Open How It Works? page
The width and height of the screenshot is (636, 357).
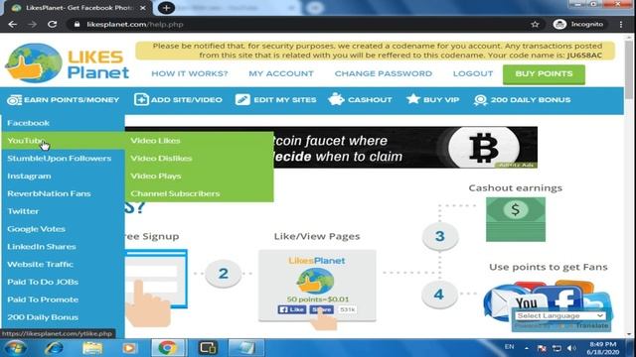point(190,73)
